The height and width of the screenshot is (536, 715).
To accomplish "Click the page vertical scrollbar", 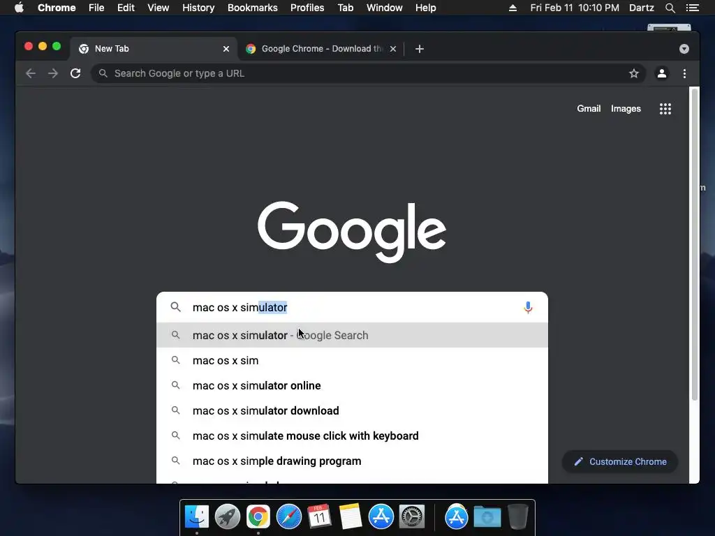I will click(x=695, y=245).
